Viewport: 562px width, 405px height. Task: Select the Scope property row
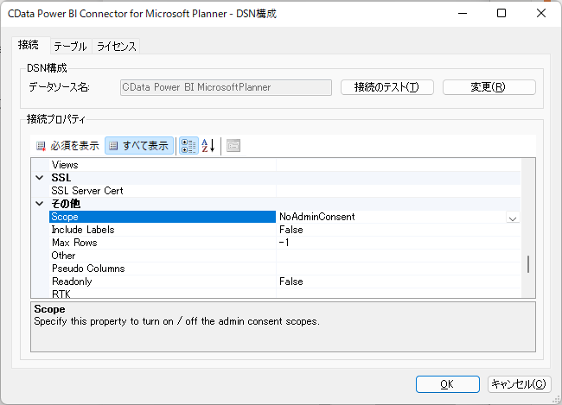[284, 217]
